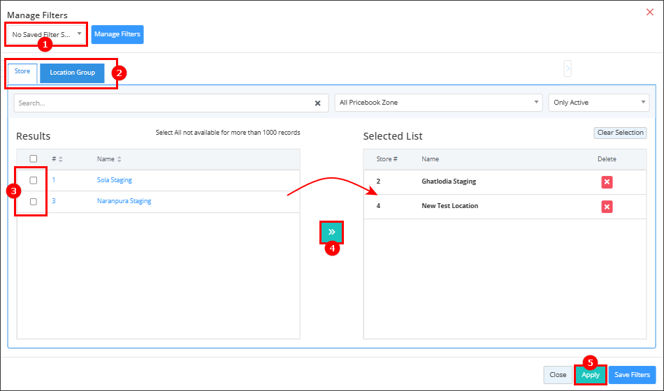Screen dimensions: 664x391
Task: Close the Manage Filters dialog with red X
Action: tap(649, 13)
